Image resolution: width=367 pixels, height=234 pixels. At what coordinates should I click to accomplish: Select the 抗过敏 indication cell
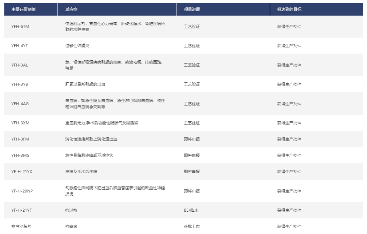[71, 210]
